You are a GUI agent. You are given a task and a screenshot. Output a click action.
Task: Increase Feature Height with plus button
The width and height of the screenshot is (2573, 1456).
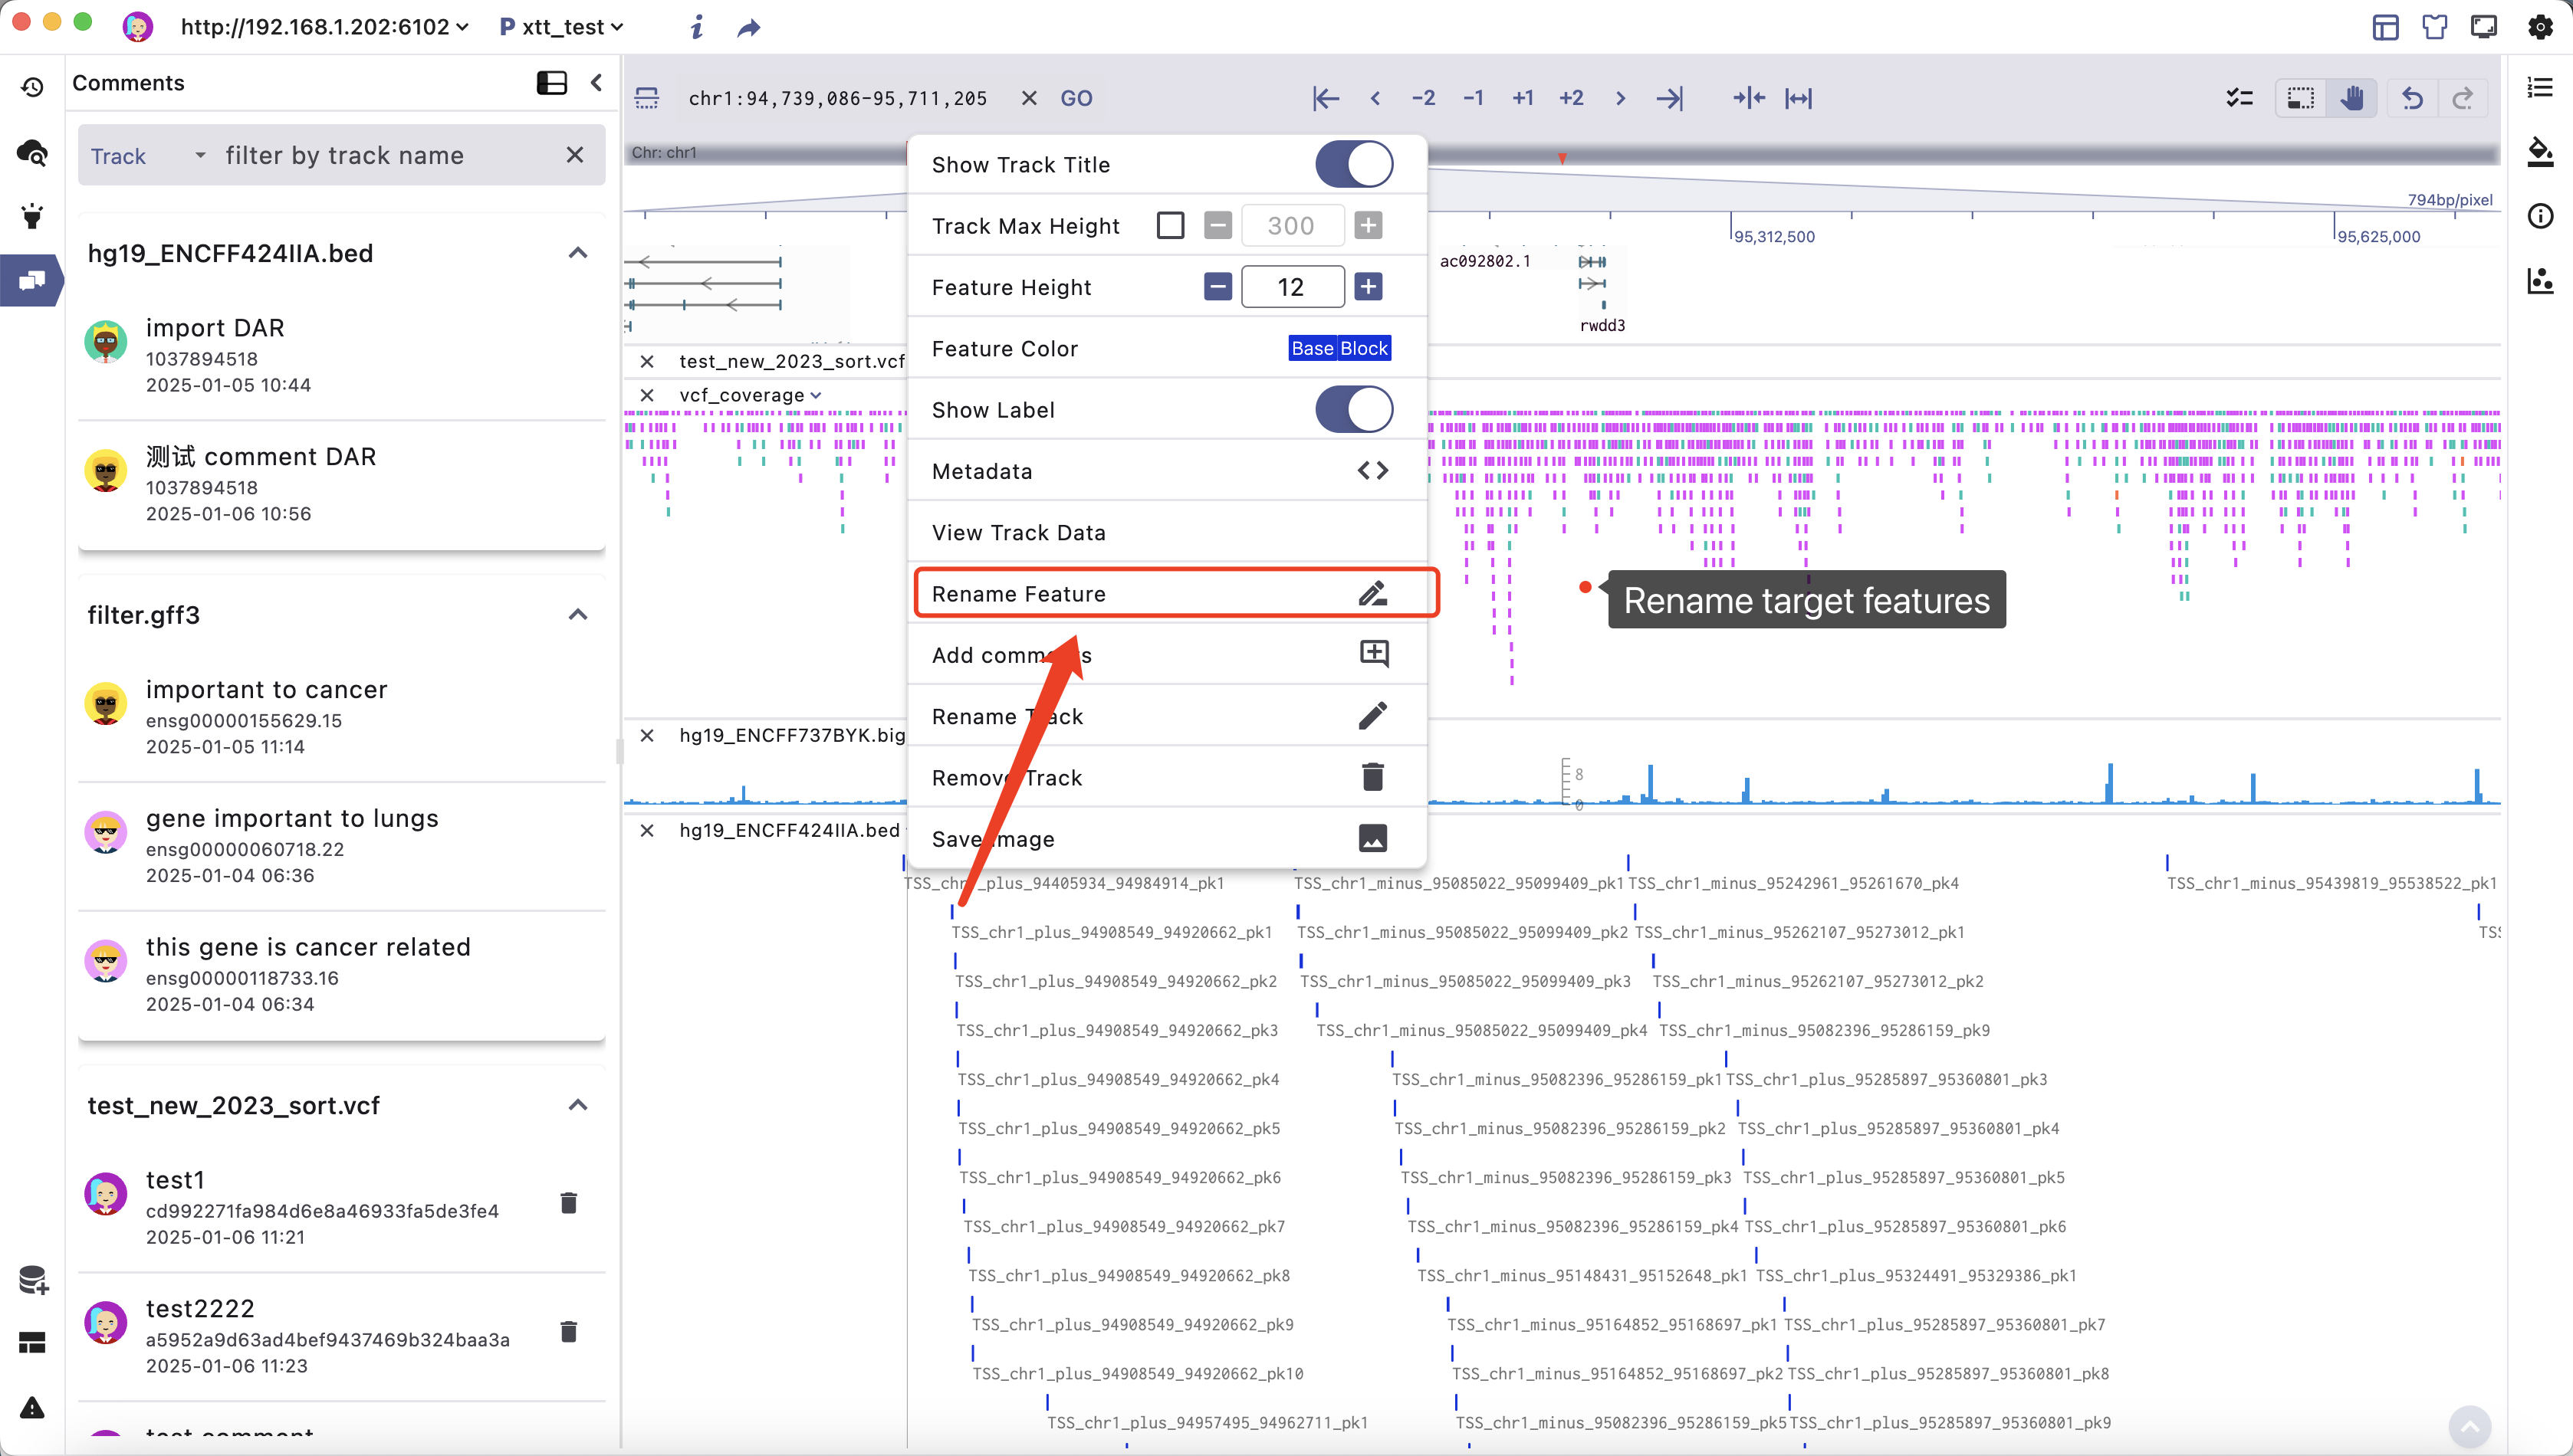click(1368, 287)
